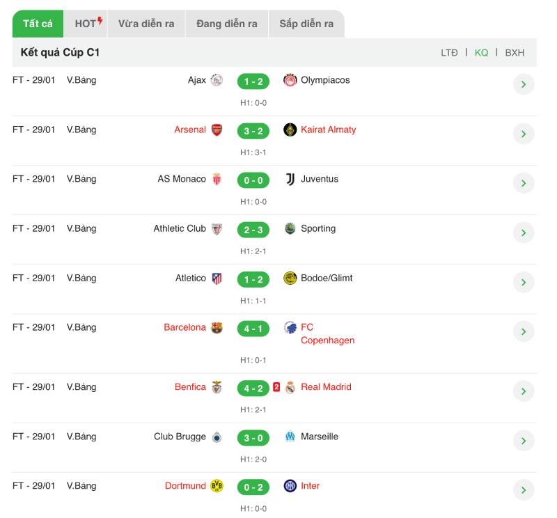Click the AS Monaco club crest
The width and height of the screenshot is (557, 518).
(x=217, y=179)
